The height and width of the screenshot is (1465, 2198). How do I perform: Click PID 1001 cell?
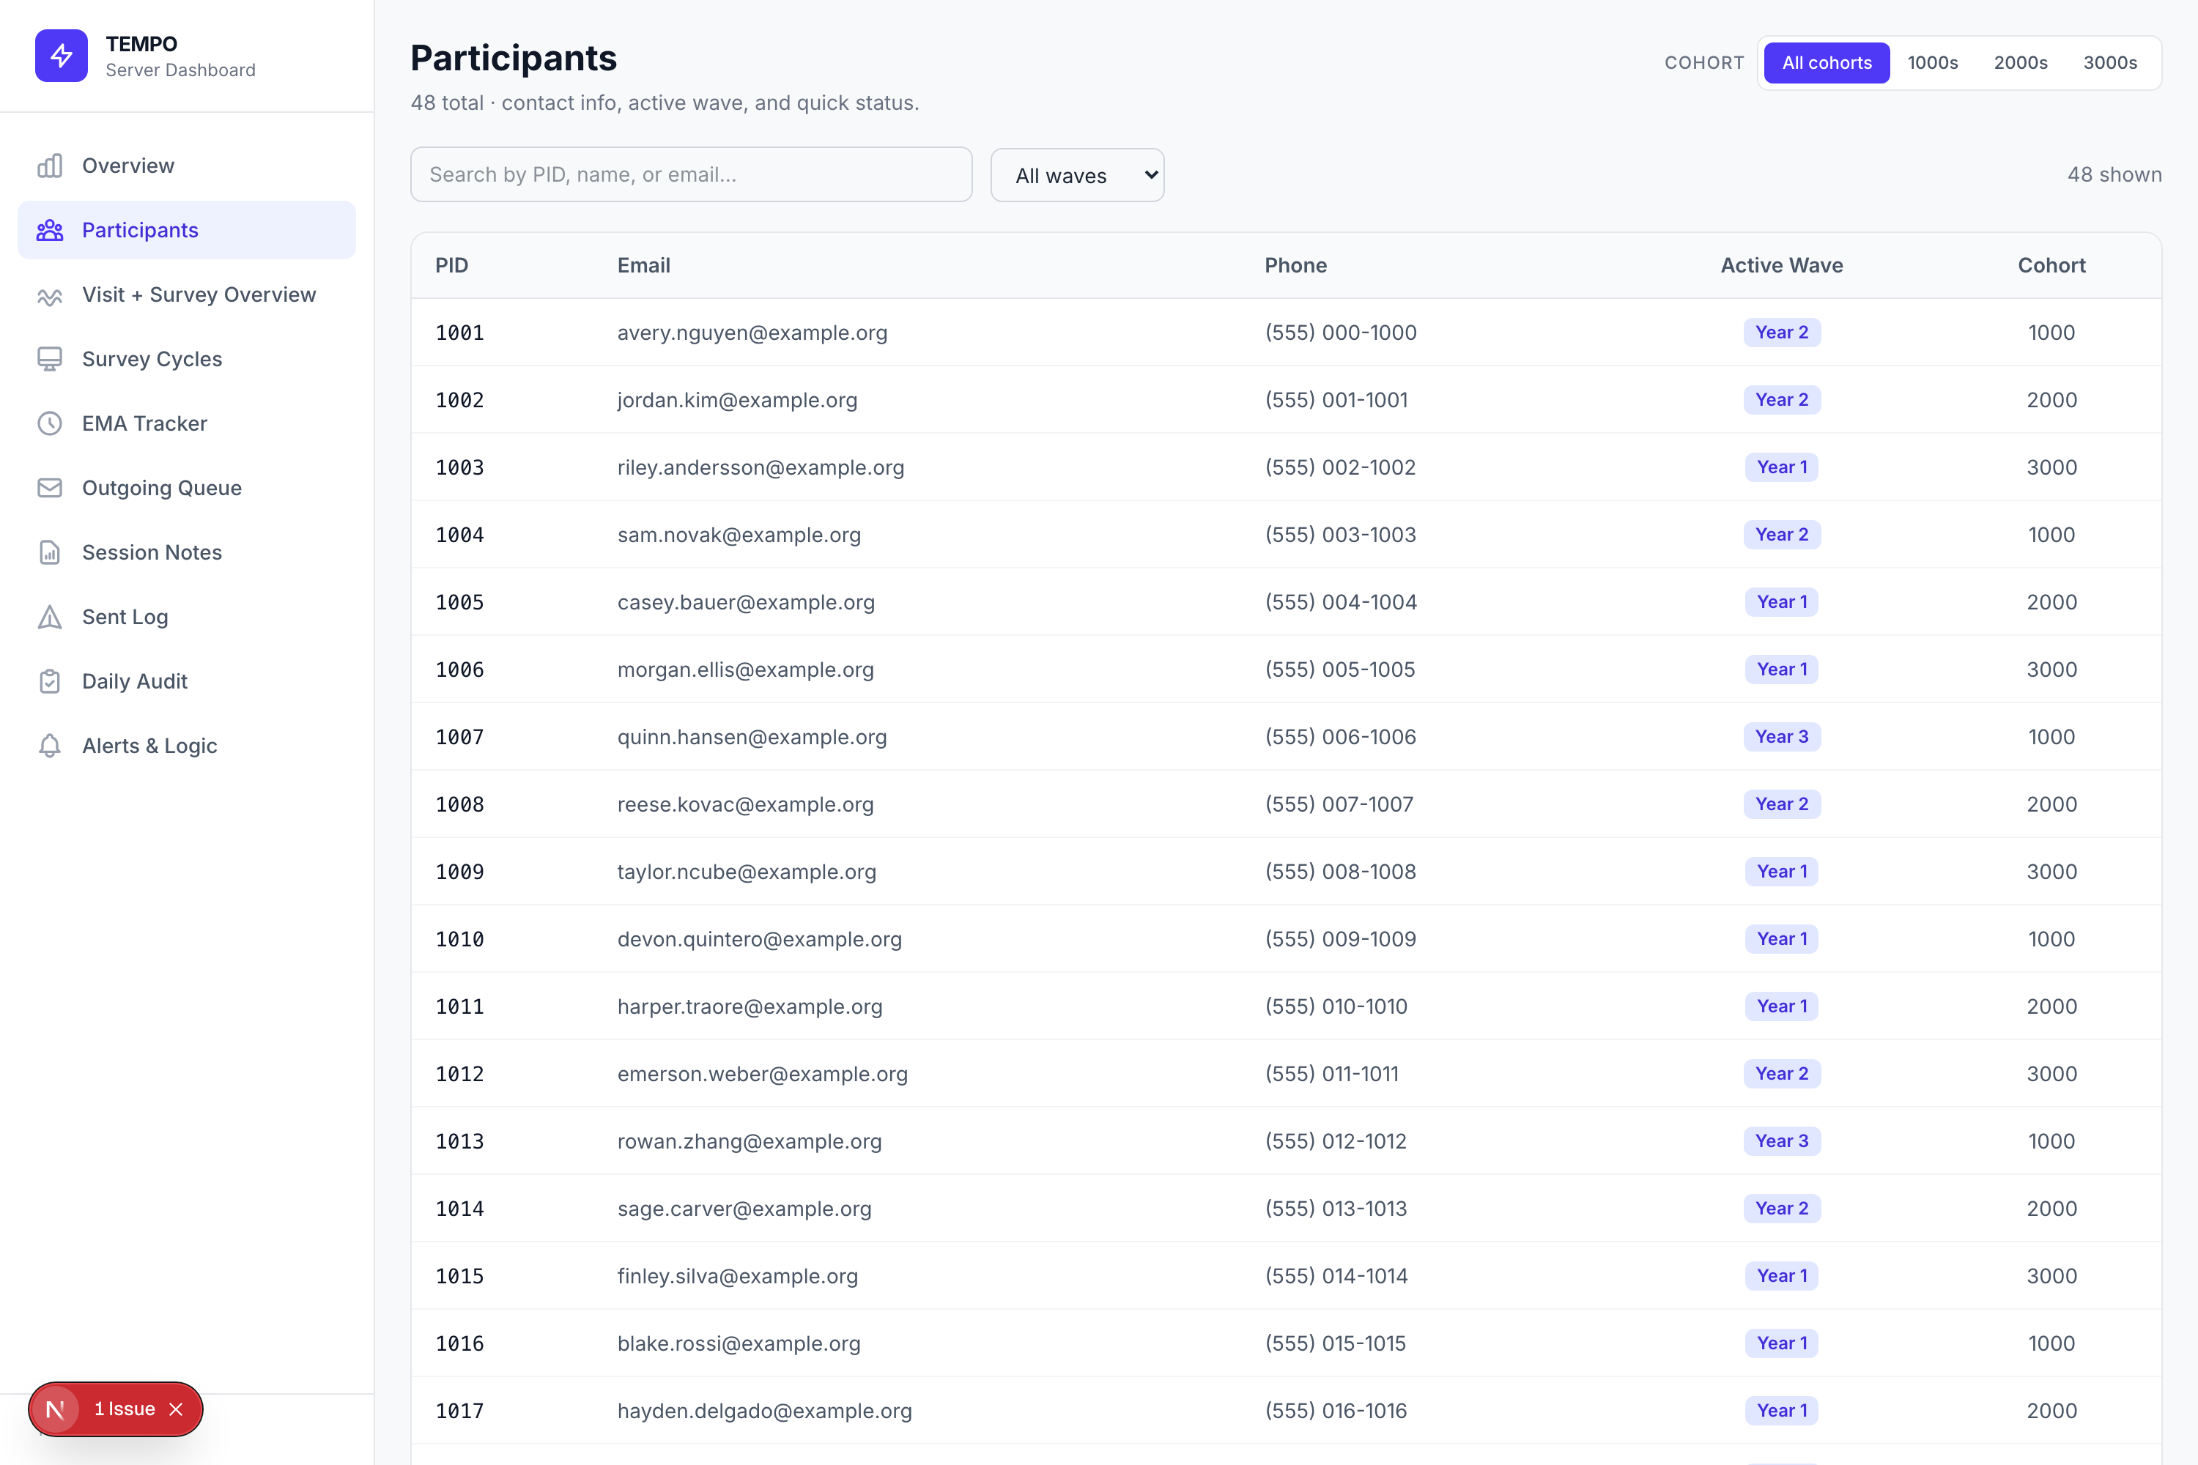tap(460, 333)
